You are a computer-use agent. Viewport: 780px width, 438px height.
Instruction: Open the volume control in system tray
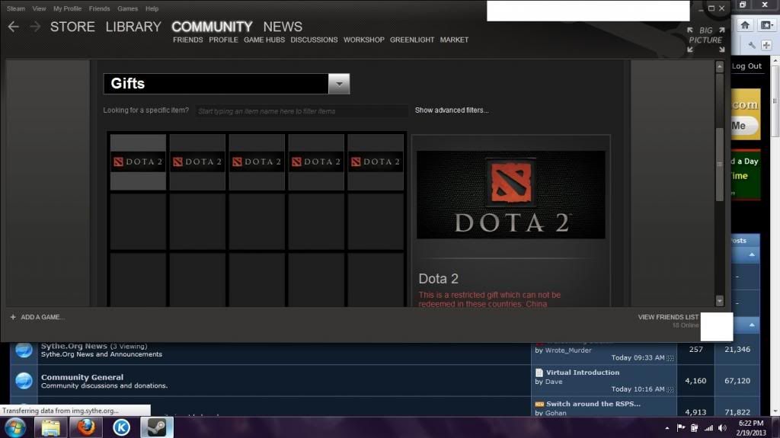pos(723,428)
